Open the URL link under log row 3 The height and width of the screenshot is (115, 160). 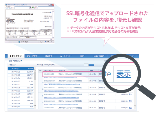61,91
